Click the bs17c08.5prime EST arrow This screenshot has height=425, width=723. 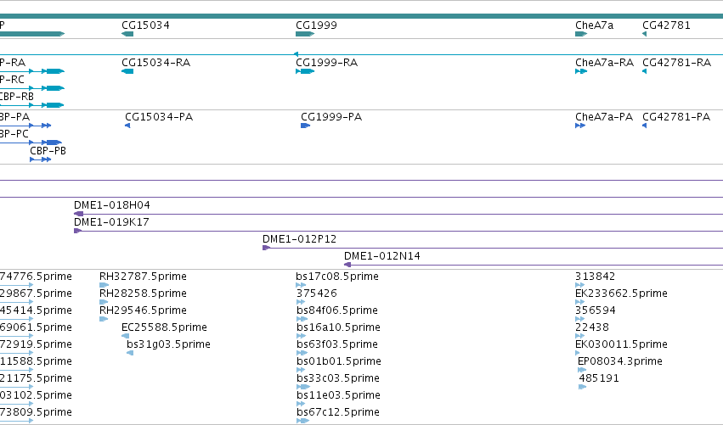click(x=301, y=286)
